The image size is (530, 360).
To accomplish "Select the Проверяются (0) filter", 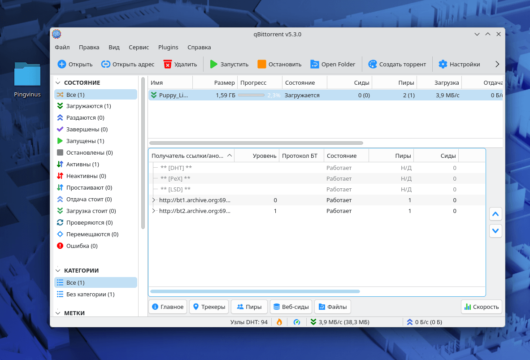I will 96,223.
